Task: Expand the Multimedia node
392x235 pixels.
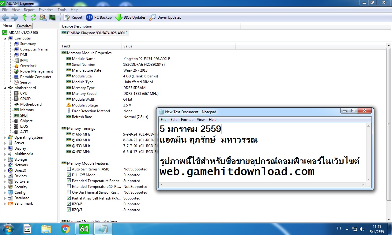Action: [5, 154]
